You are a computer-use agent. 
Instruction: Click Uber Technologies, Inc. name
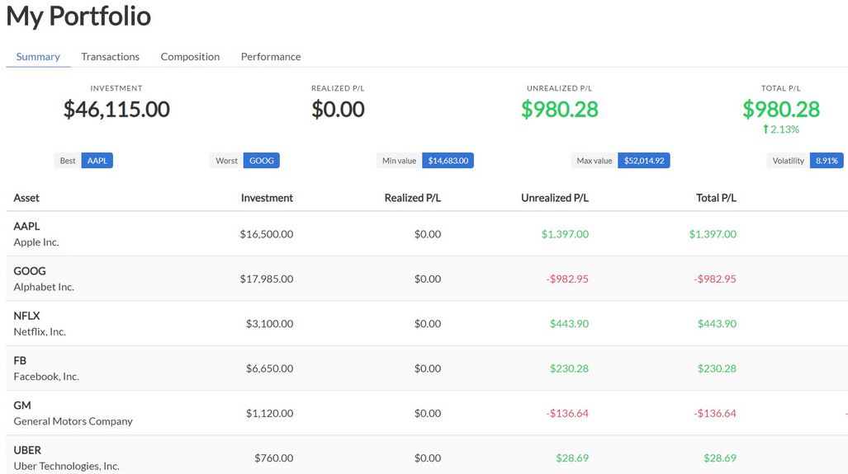point(67,467)
